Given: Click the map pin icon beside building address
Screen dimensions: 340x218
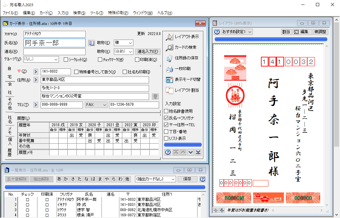Looking at the screenshot, I should click(x=155, y=96).
